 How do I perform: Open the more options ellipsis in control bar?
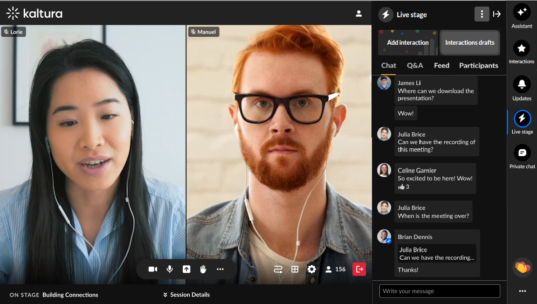pos(220,269)
